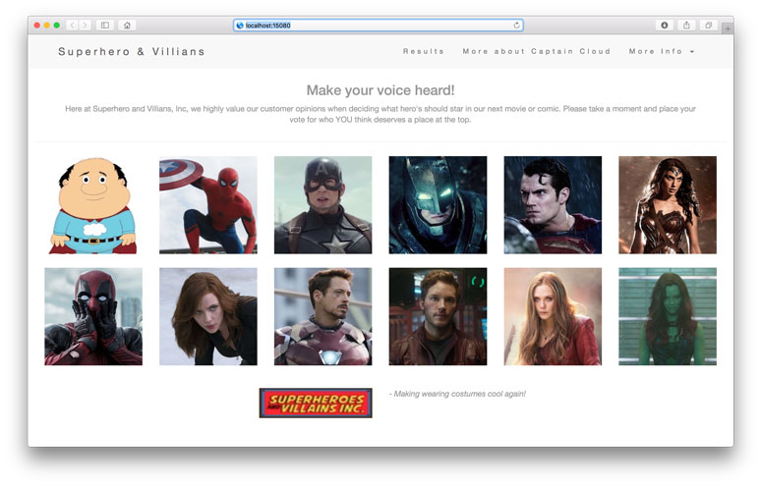Open the Safari home page icon

click(x=127, y=26)
